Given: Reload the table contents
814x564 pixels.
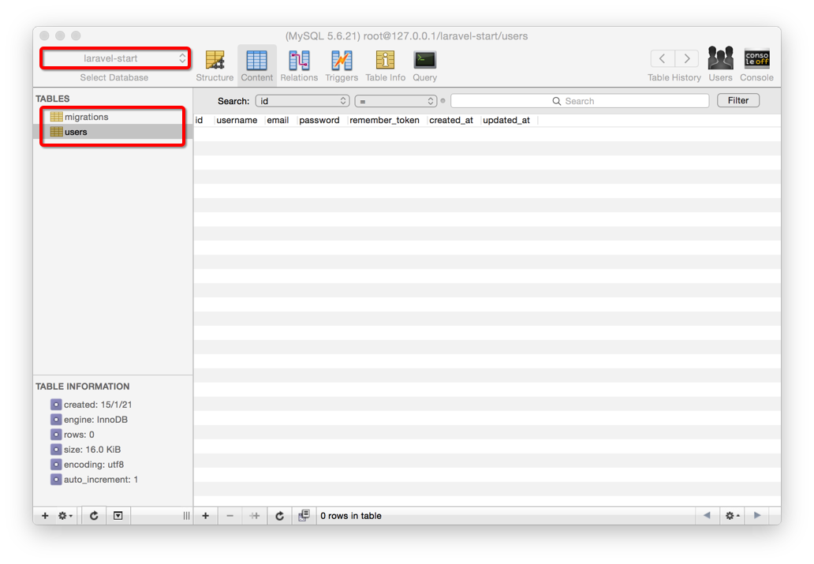Looking at the screenshot, I should click(x=279, y=516).
